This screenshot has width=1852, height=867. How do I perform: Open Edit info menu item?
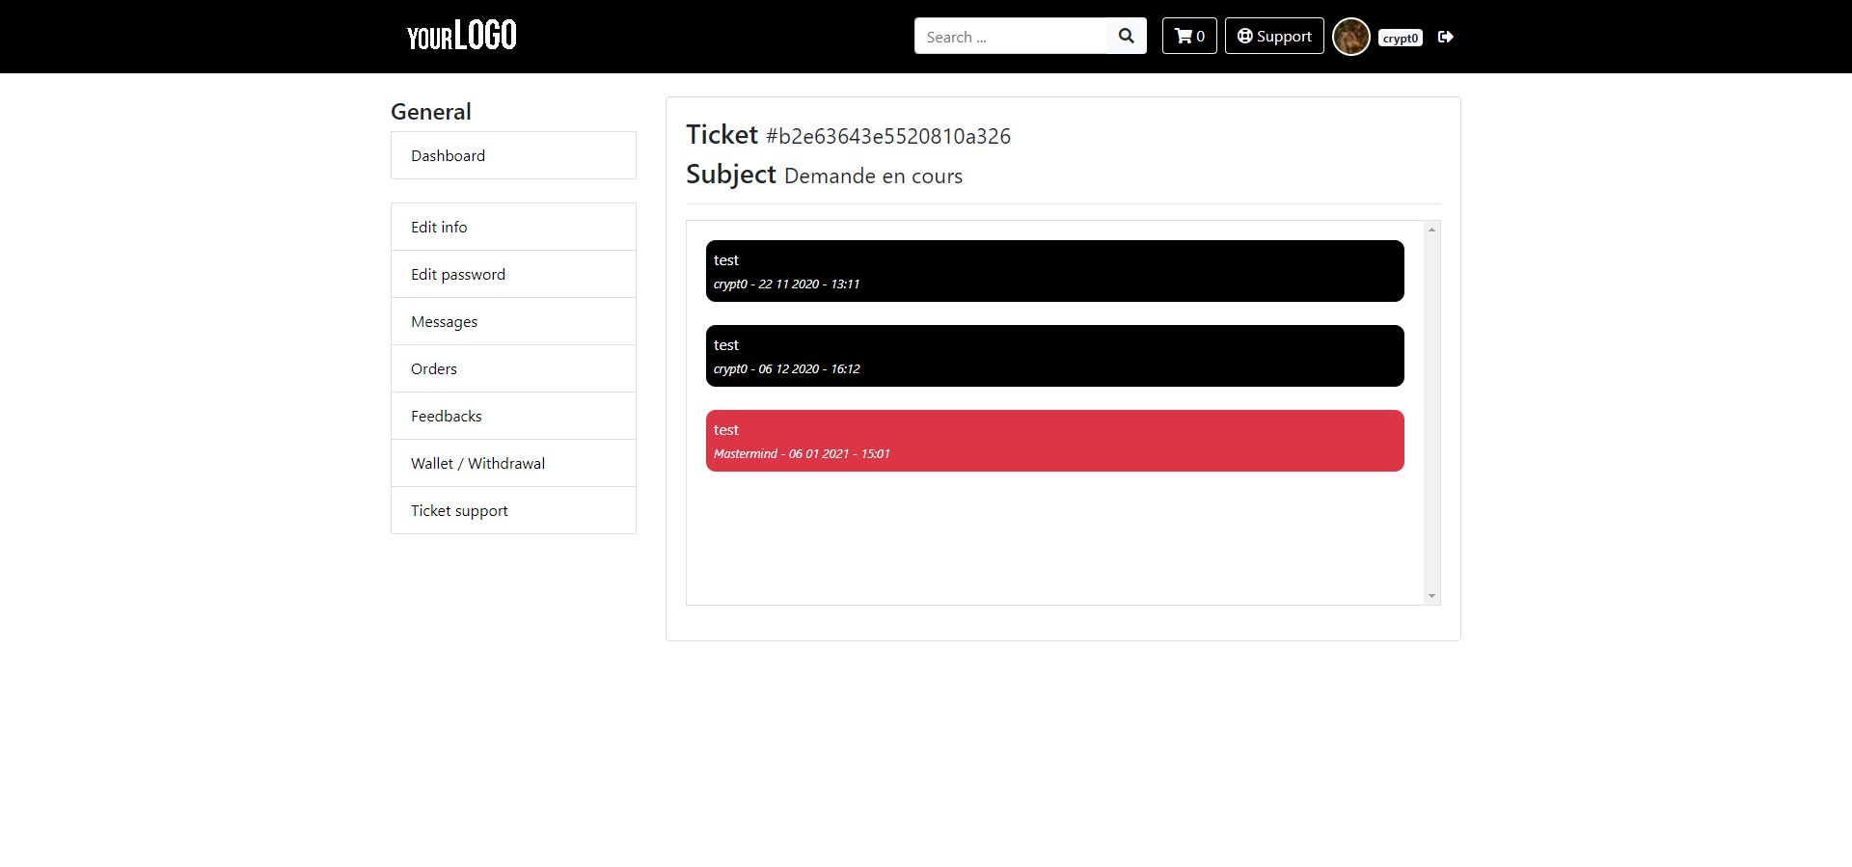pos(513,227)
